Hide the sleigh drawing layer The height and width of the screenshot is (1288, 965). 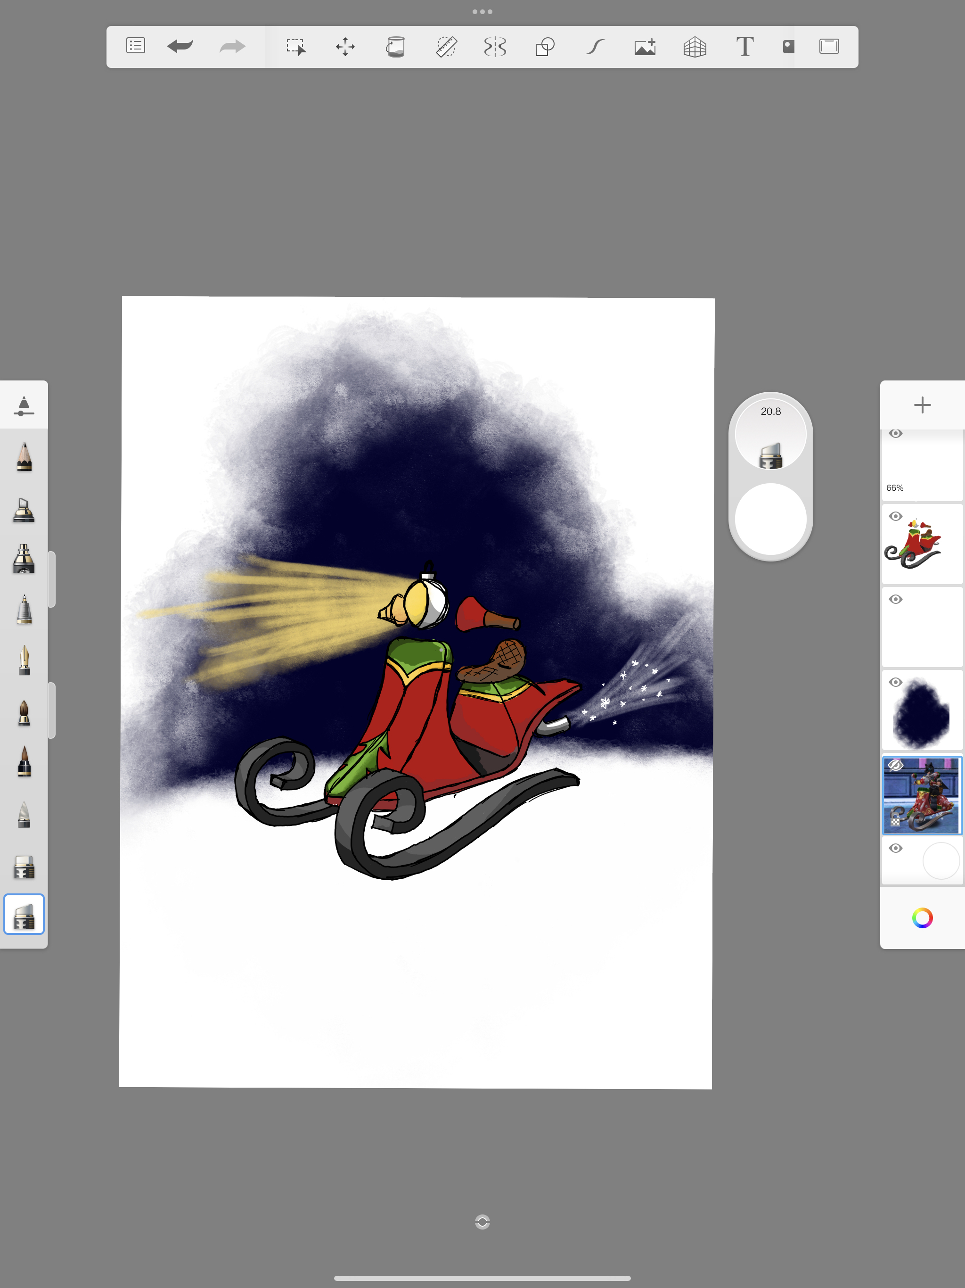pos(896,517)
